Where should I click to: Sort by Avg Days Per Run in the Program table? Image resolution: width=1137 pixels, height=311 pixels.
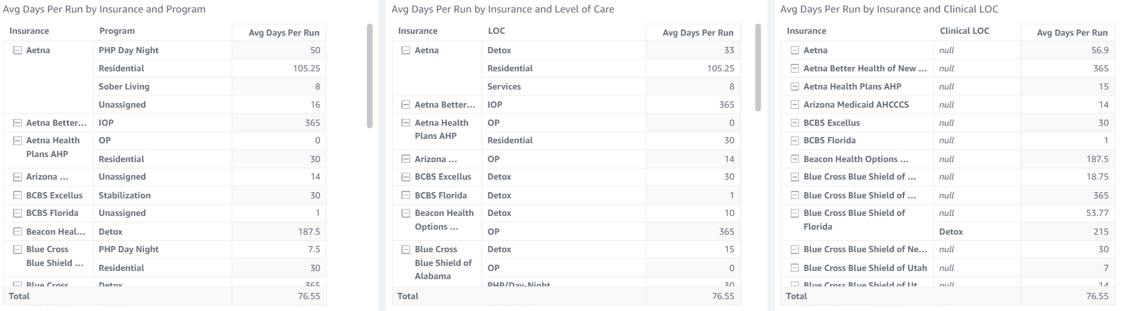coord(284,33)
